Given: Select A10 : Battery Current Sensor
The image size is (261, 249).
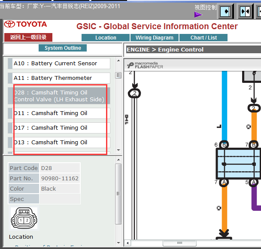Looking at the screenshot, I should coord(59,64).
